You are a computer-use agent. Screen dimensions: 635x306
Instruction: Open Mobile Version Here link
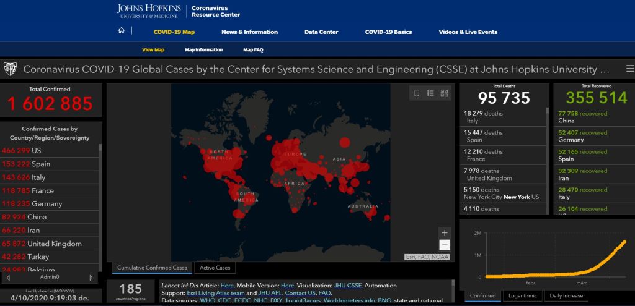tap(288, 286)
